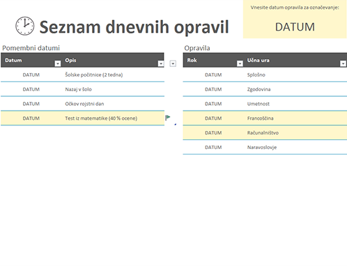Select the title Seznam dnevnih opravil
Image resolution: width=347 pixels, height=266 pixels.
(134, 27)
